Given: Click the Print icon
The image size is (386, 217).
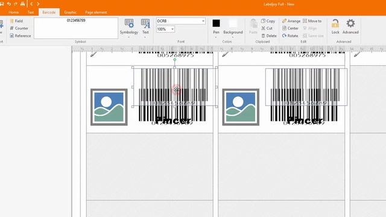Looking at the screenshot, I should [22, 4].
